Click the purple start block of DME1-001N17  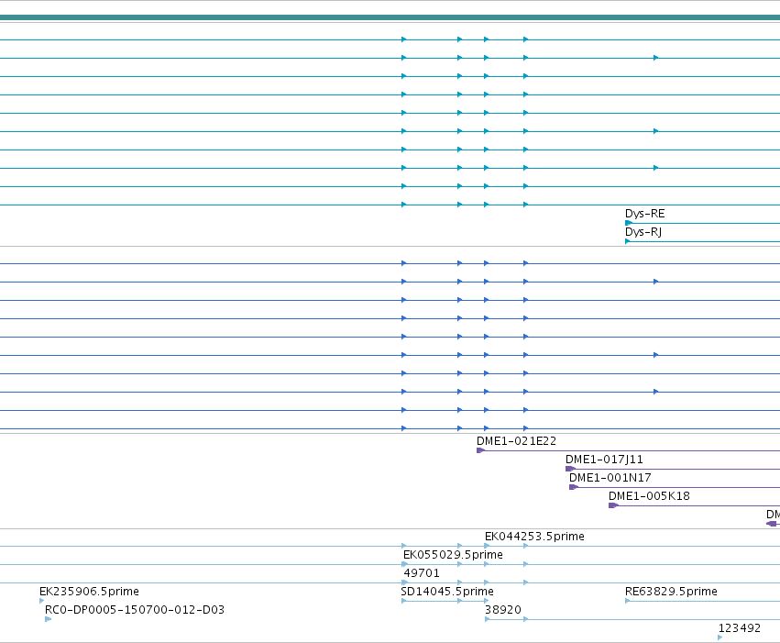pyautogui.click(x=574, y=487)
